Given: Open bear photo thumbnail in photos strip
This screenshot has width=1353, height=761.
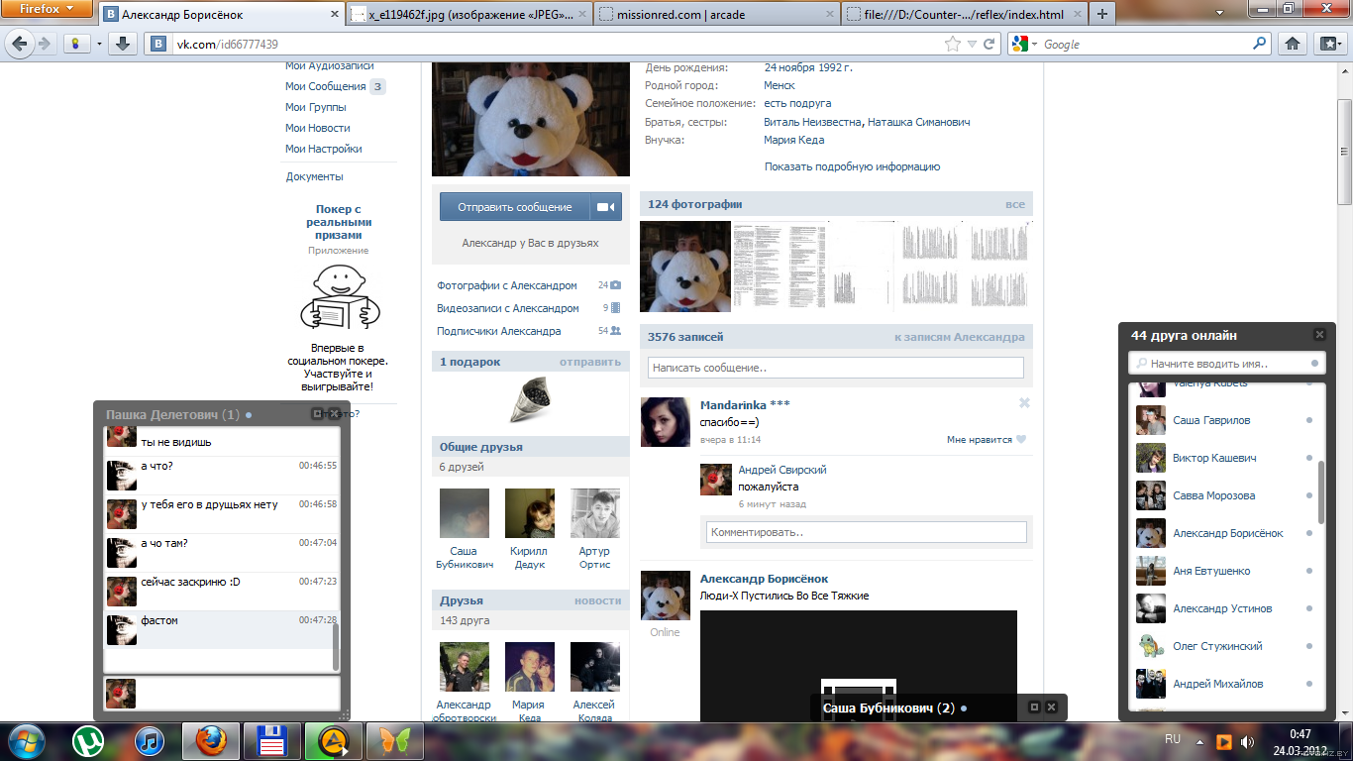Looking at the screenshot, I should pos(685,267).
